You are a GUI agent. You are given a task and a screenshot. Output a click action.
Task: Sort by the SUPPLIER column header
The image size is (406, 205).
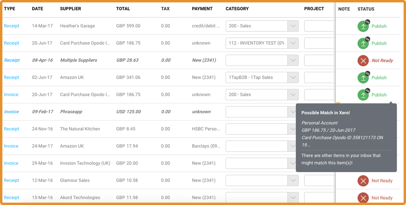[x=70, y=9]
